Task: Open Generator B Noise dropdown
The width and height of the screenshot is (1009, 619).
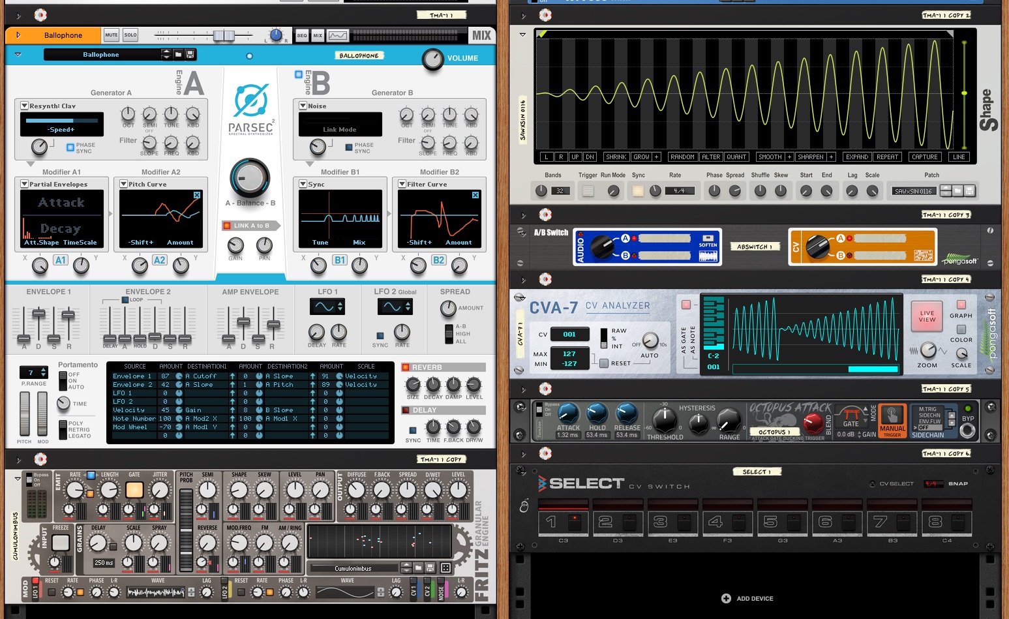Action: 303,106
